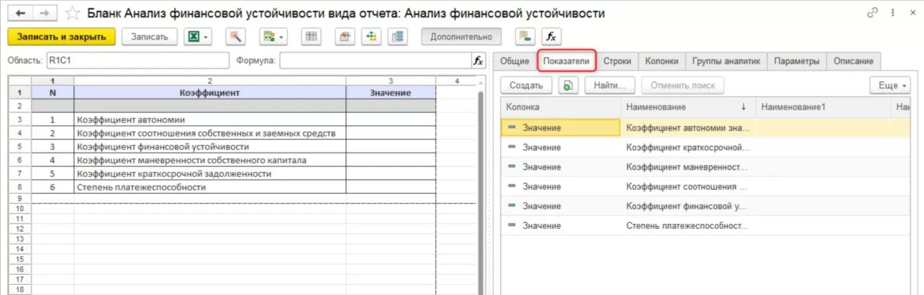This screenshot has width=924, height=295.
Task: Copy link via the chain icon
Action: (872, 13)
